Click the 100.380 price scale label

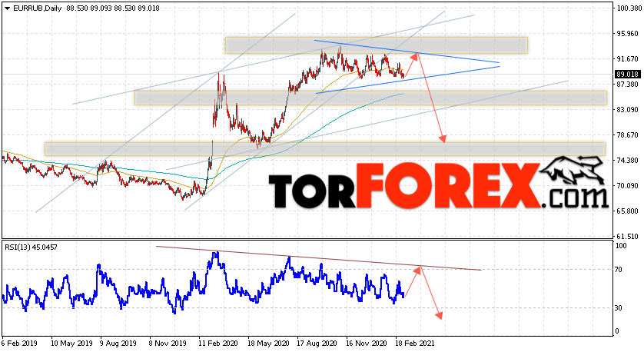click(627, 8)
